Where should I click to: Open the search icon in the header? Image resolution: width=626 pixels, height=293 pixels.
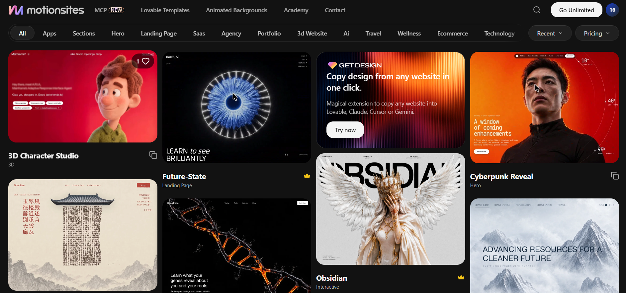(537, 10)
